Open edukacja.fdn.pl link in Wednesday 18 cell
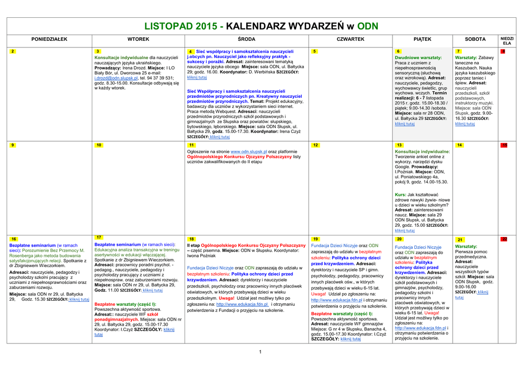 (x=243, y=304)
